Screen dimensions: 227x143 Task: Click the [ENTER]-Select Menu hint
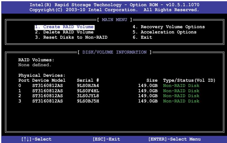pos(175,139)
